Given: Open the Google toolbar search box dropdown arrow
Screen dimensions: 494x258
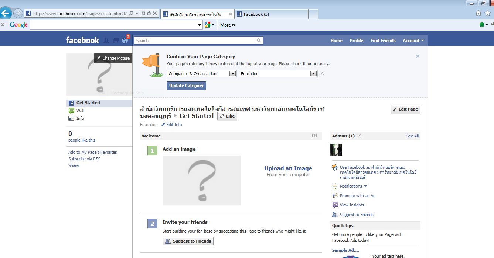Looking at the screenshot, I should click(200, 25).
